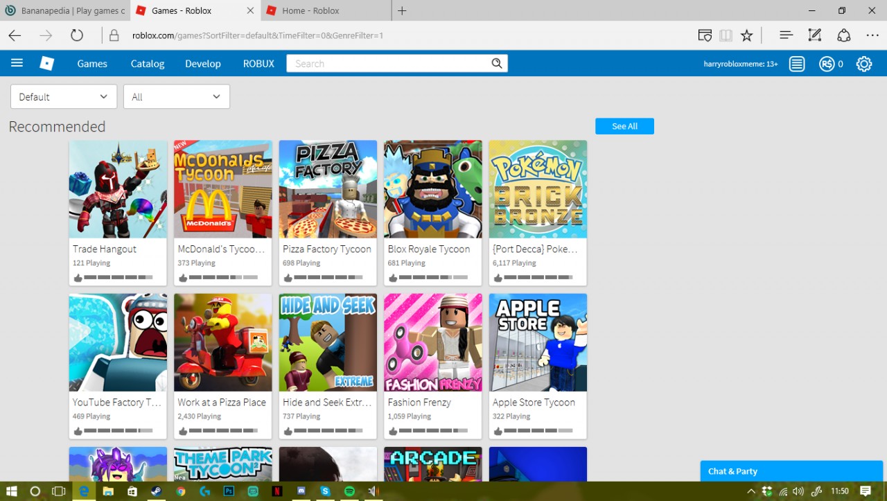Open Work at a Pizza Place thumbnail

click(222, 342)
